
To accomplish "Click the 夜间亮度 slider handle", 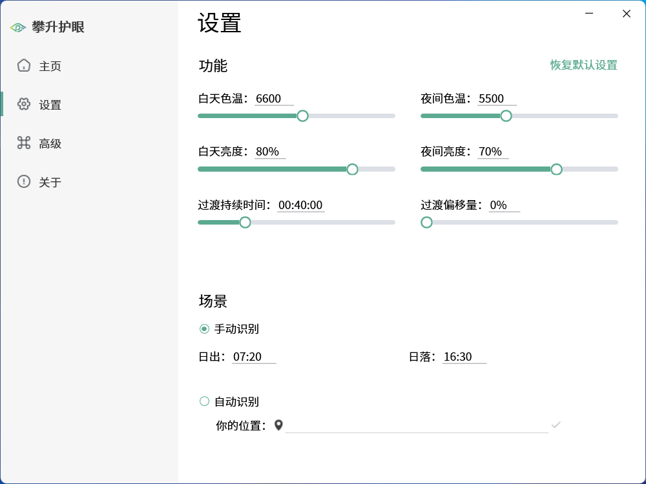I will [x=556, y=169].
